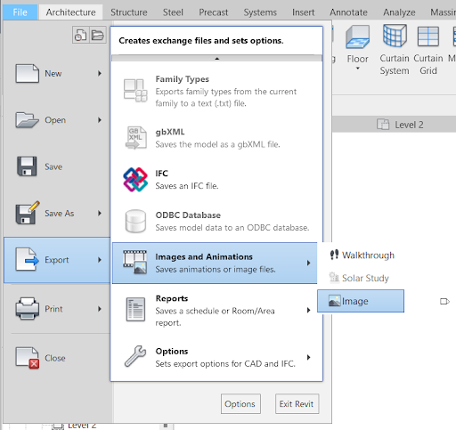The height and width of the screenshot is (430, 456).
Task: Switch to the Structure ribbon tab
Action: click(x=129, y=12)
